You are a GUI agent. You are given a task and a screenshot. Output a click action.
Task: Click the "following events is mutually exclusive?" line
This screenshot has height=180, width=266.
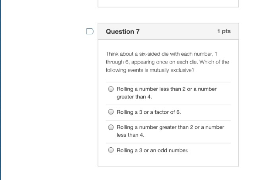point(150,70)
